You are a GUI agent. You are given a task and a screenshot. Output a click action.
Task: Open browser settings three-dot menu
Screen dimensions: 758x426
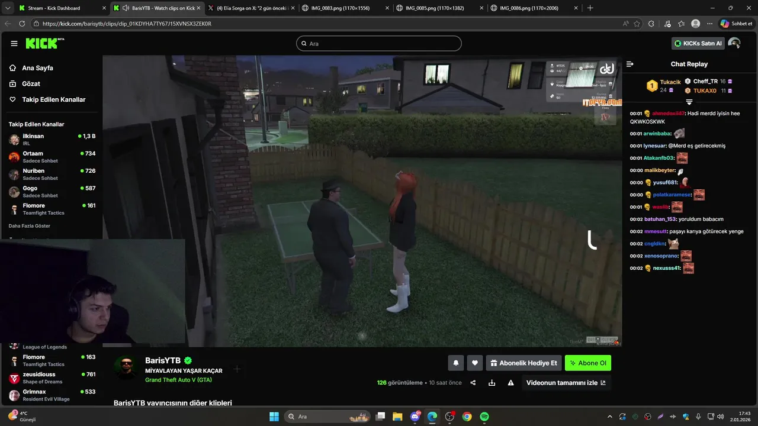point(709,24)
